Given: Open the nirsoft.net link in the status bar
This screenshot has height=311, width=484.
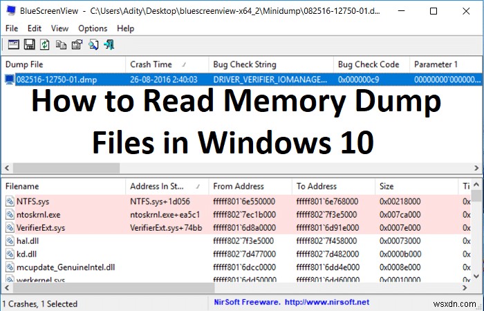Looking at the screenshot, I should [327, 302].
